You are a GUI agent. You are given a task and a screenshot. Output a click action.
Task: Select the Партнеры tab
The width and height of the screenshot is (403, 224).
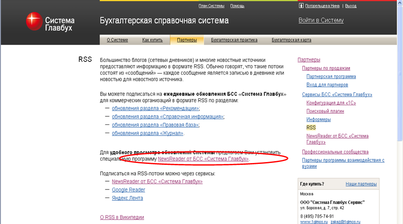[x=187, y=40]
